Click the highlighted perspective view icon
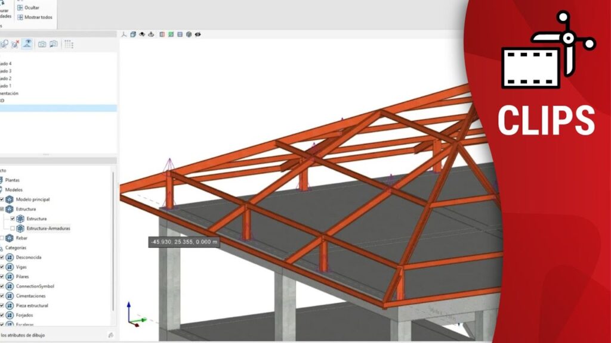611x343 pixels. click(x=27, y=44)
